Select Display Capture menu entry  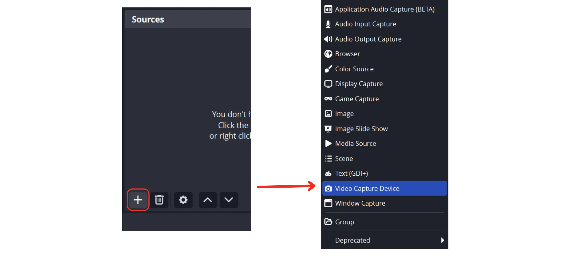[x=385, y=84]
